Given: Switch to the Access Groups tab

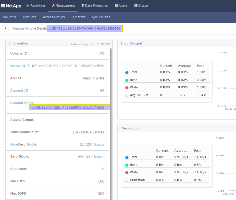Looking at the screenshot, I should click(54, 17).
